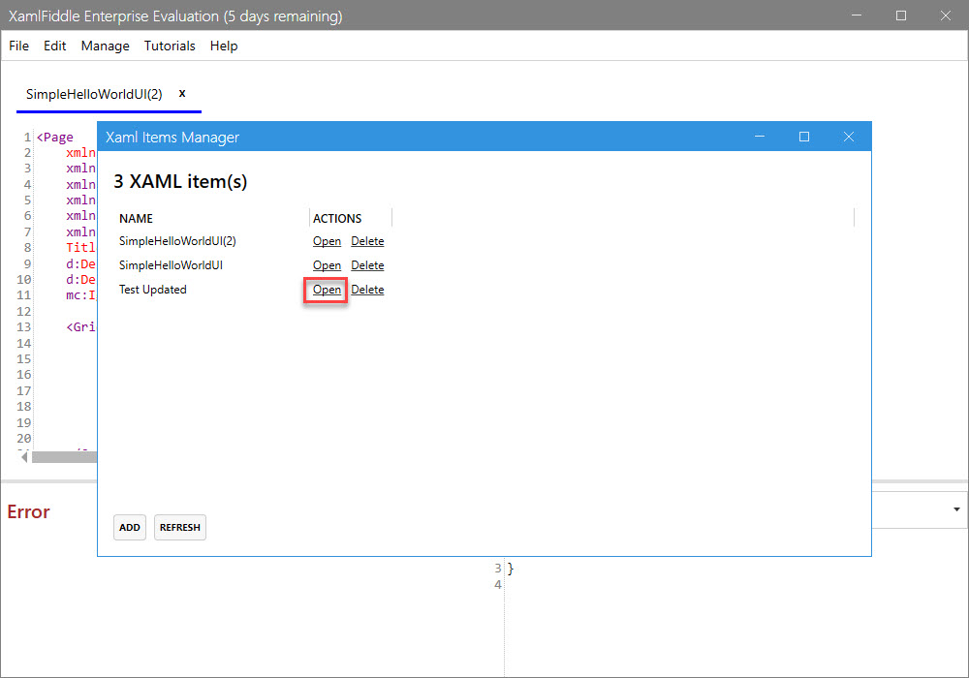Click the ADD button
Viewport: 969px width, 678px height.
[x=130, y=527]
